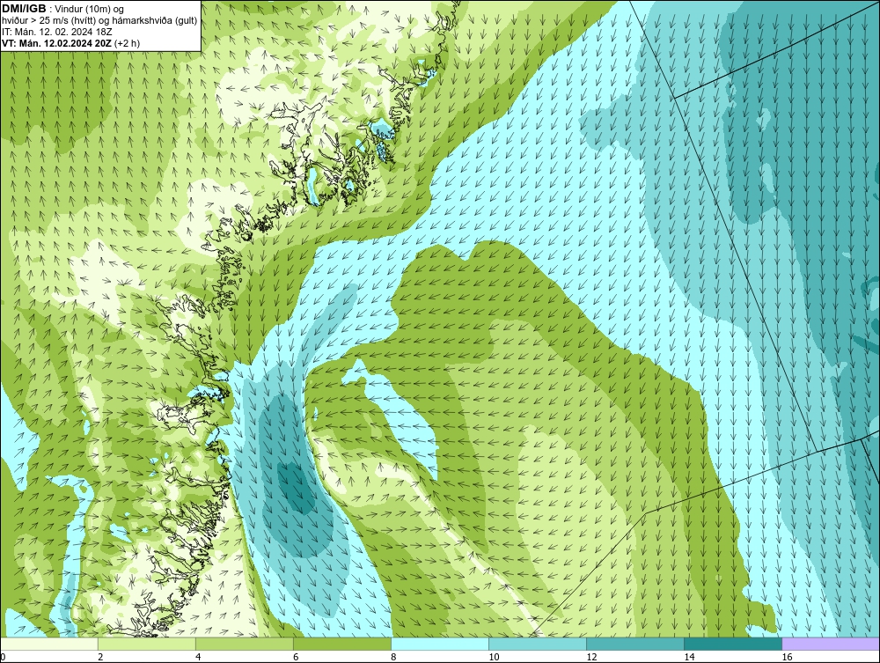Click the 10–12 m/s legend color swatch
The image size is (880, 663).
pyautogui.click(x=538, y=644)
